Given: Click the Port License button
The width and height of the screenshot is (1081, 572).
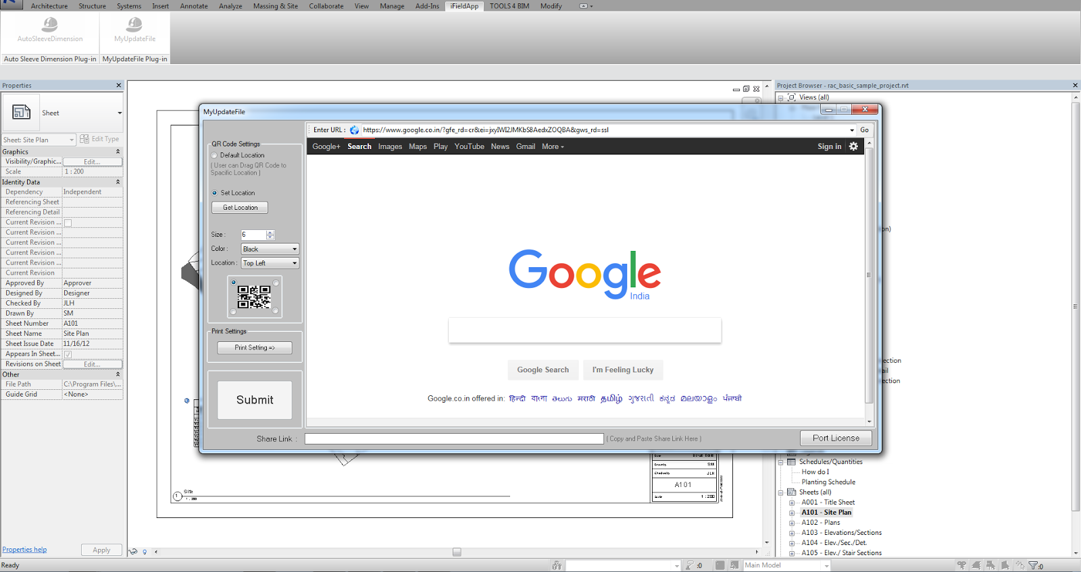Looking at the screenshot, I should coord(836,438).
